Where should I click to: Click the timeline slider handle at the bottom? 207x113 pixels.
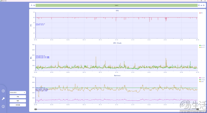[36, 109]
